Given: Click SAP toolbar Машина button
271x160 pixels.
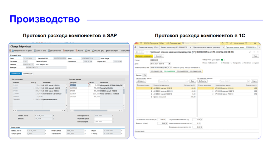Looking at the screenshot, I should point(79,51).
